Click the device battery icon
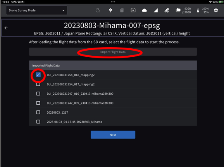Image resolution: width=224 pixels, height=167 pixels. [198, 10]
